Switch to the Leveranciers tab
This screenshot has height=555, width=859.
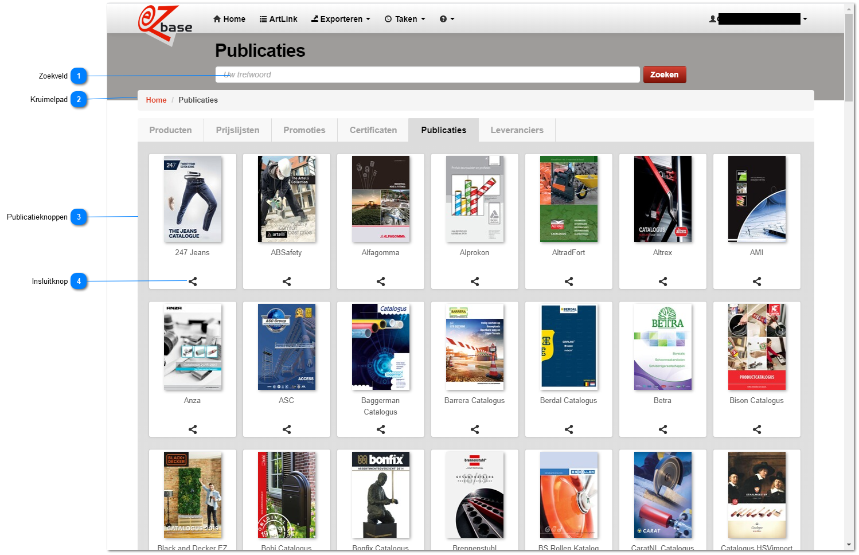(x=517, y=130)
